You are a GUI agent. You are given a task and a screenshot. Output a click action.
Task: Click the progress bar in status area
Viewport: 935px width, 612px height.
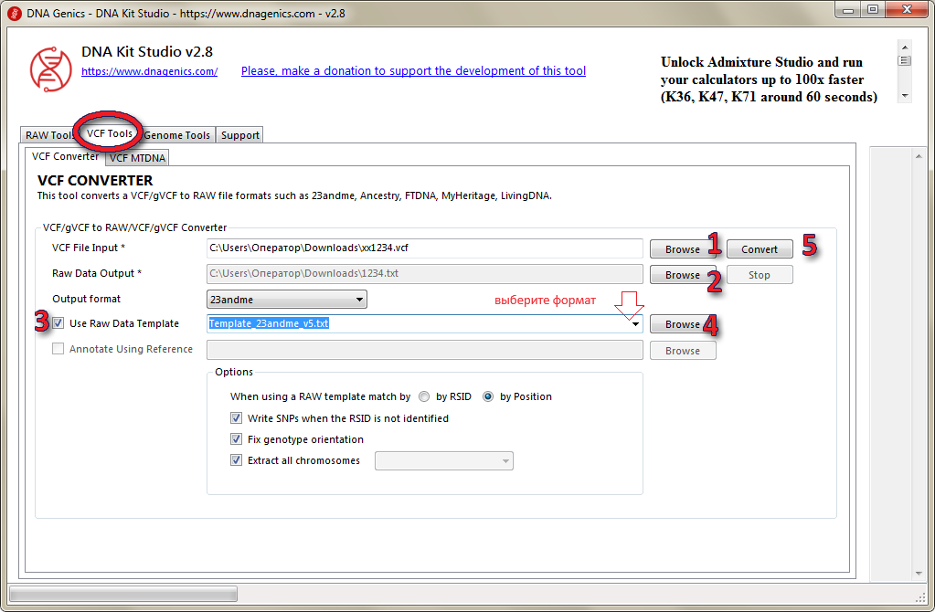click(x=122, y=594)
